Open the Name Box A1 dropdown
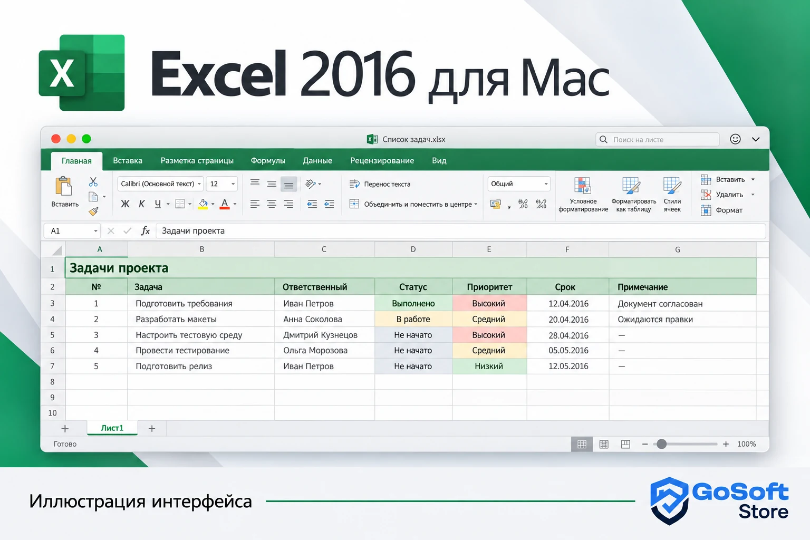This screenshot has height=540, width=810. tap(95, 231)
